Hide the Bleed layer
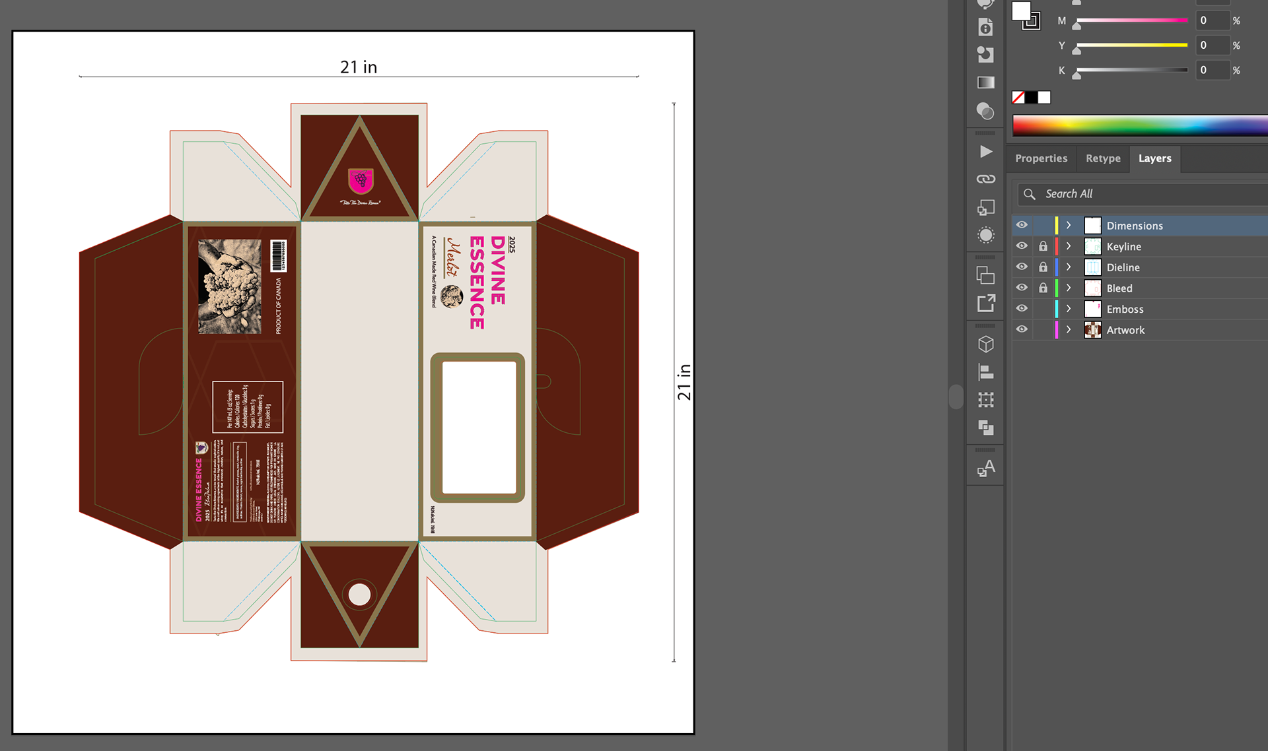 click(x=1022, y=288)
